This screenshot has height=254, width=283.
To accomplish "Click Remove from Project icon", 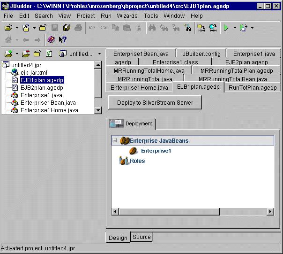I will click(x=26, y=54).
